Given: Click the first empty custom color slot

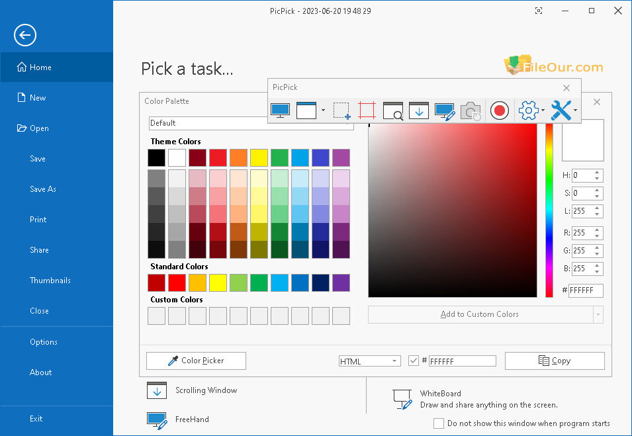Looking at the screenshot, I should coord(156,316).
